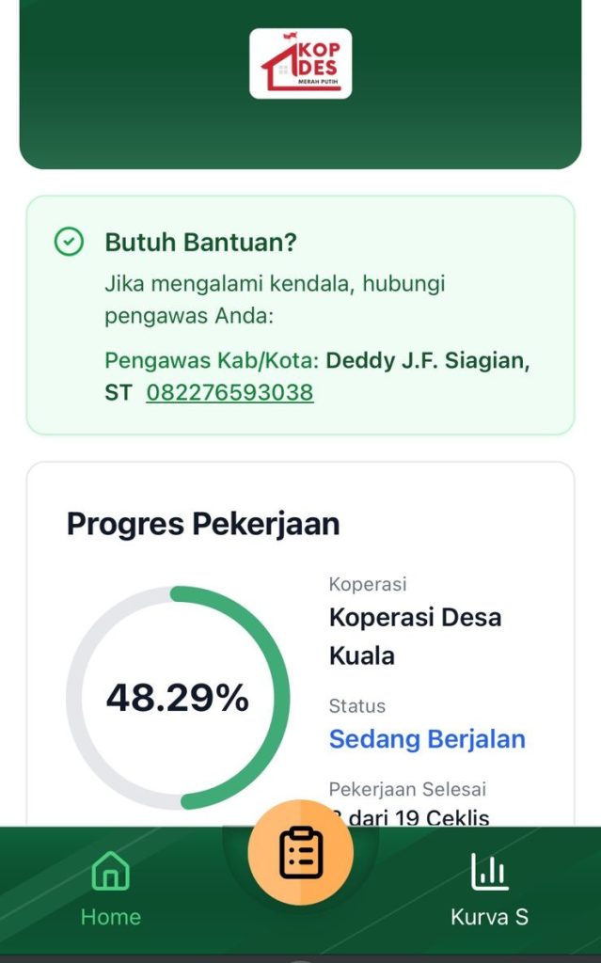The width and height of the screenshot is (601, 963).
Task: Tap the Home house icon
Action: tap(110, 871)
